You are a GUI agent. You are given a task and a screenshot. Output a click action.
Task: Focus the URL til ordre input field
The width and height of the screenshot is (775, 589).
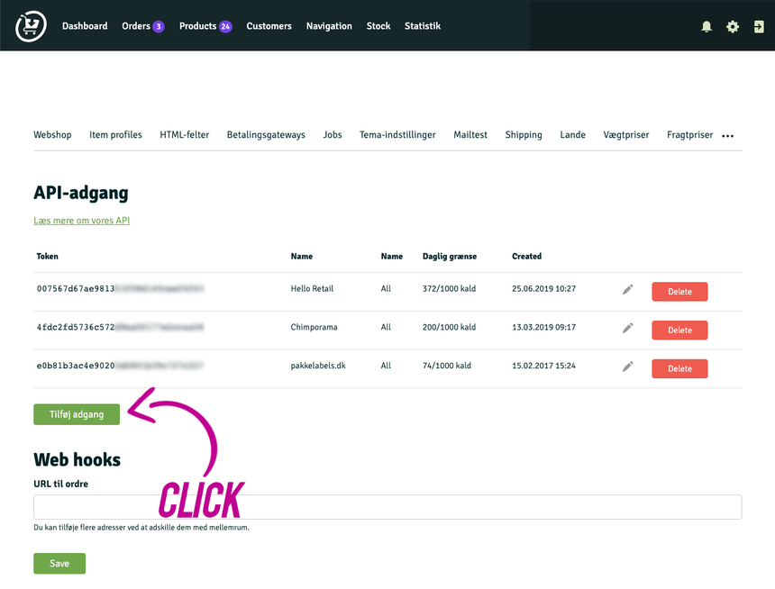pos(387,506)
